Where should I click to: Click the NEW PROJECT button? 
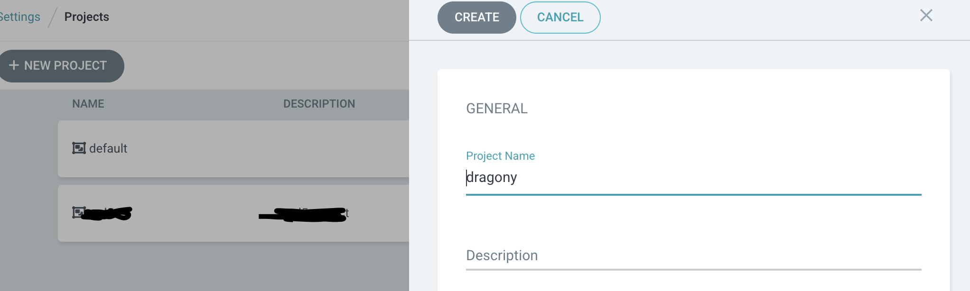[61, 66]
